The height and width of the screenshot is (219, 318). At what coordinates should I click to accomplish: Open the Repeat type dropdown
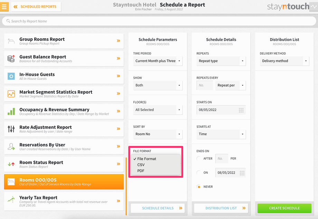tap(221, 61)
